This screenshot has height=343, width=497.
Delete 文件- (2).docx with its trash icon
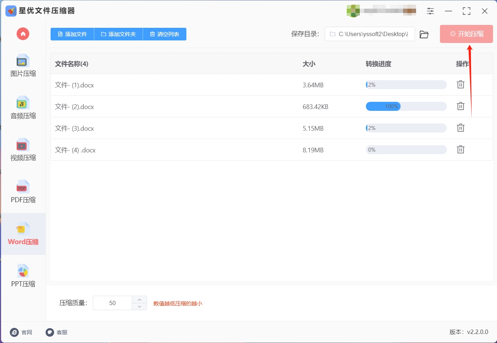pos(461,106)
